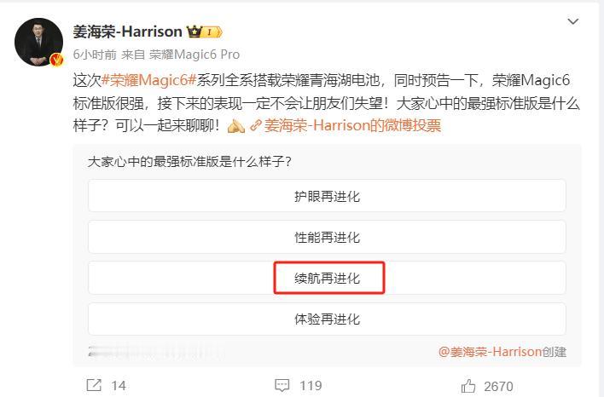Click the 姜海荣-Harrison username heading
604x397 pixels.
coord(127,32)
